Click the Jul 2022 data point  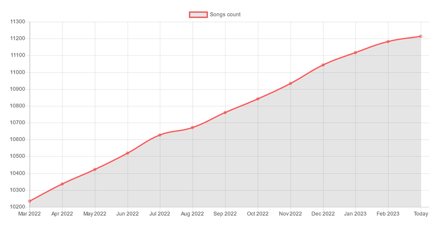160,135
